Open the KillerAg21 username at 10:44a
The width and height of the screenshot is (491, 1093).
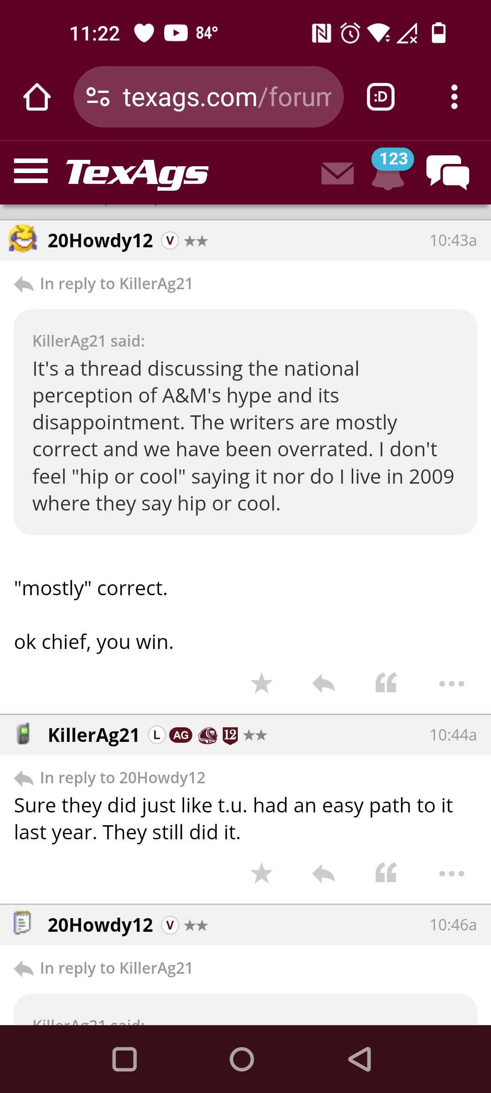(x=94, y=735)
